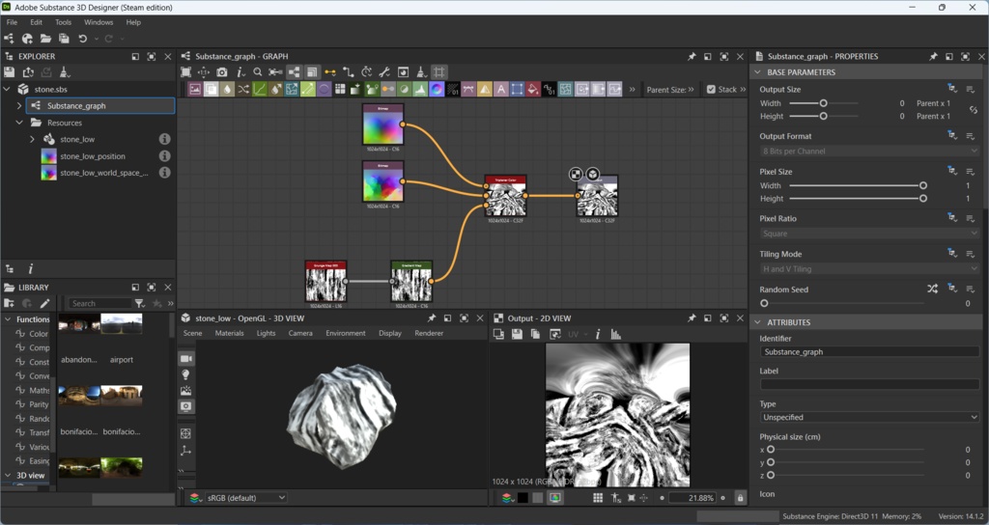Select the airport environment thumbnail
This screenshot has height=525, width=989.
[122, 324]
